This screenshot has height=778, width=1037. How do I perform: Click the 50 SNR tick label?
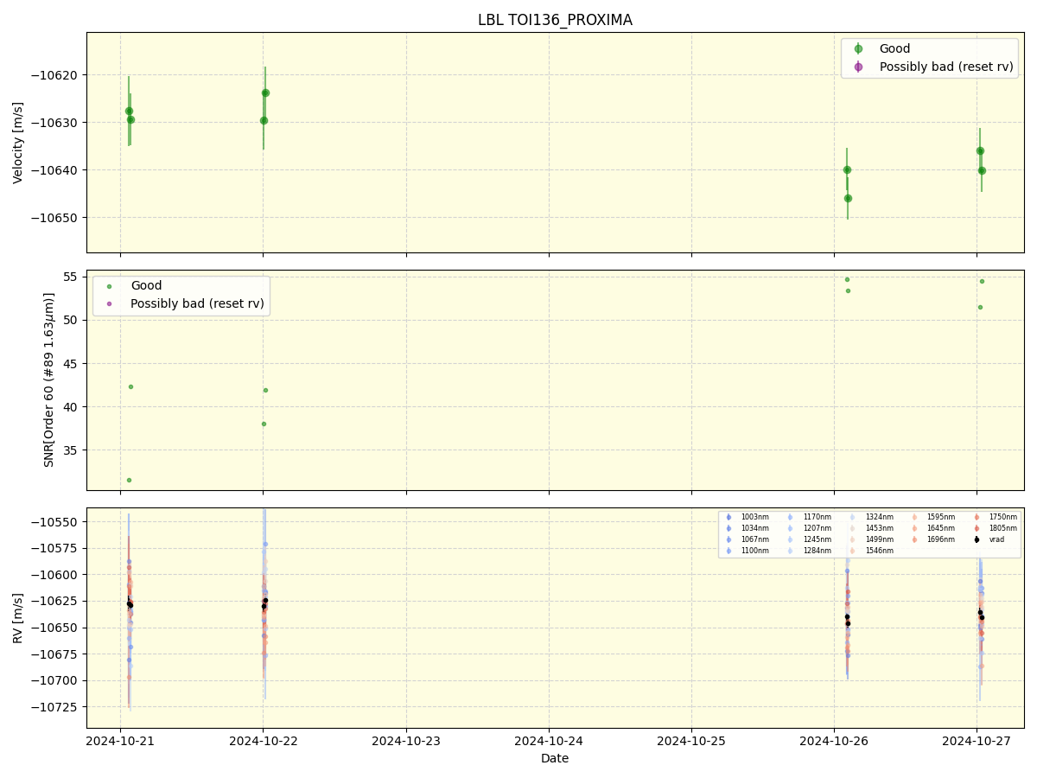73,320
